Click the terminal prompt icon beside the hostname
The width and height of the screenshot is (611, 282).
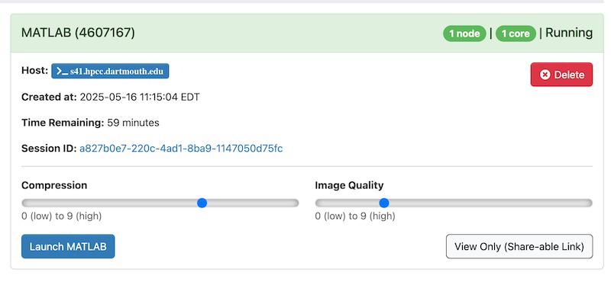tap(62, 71)
